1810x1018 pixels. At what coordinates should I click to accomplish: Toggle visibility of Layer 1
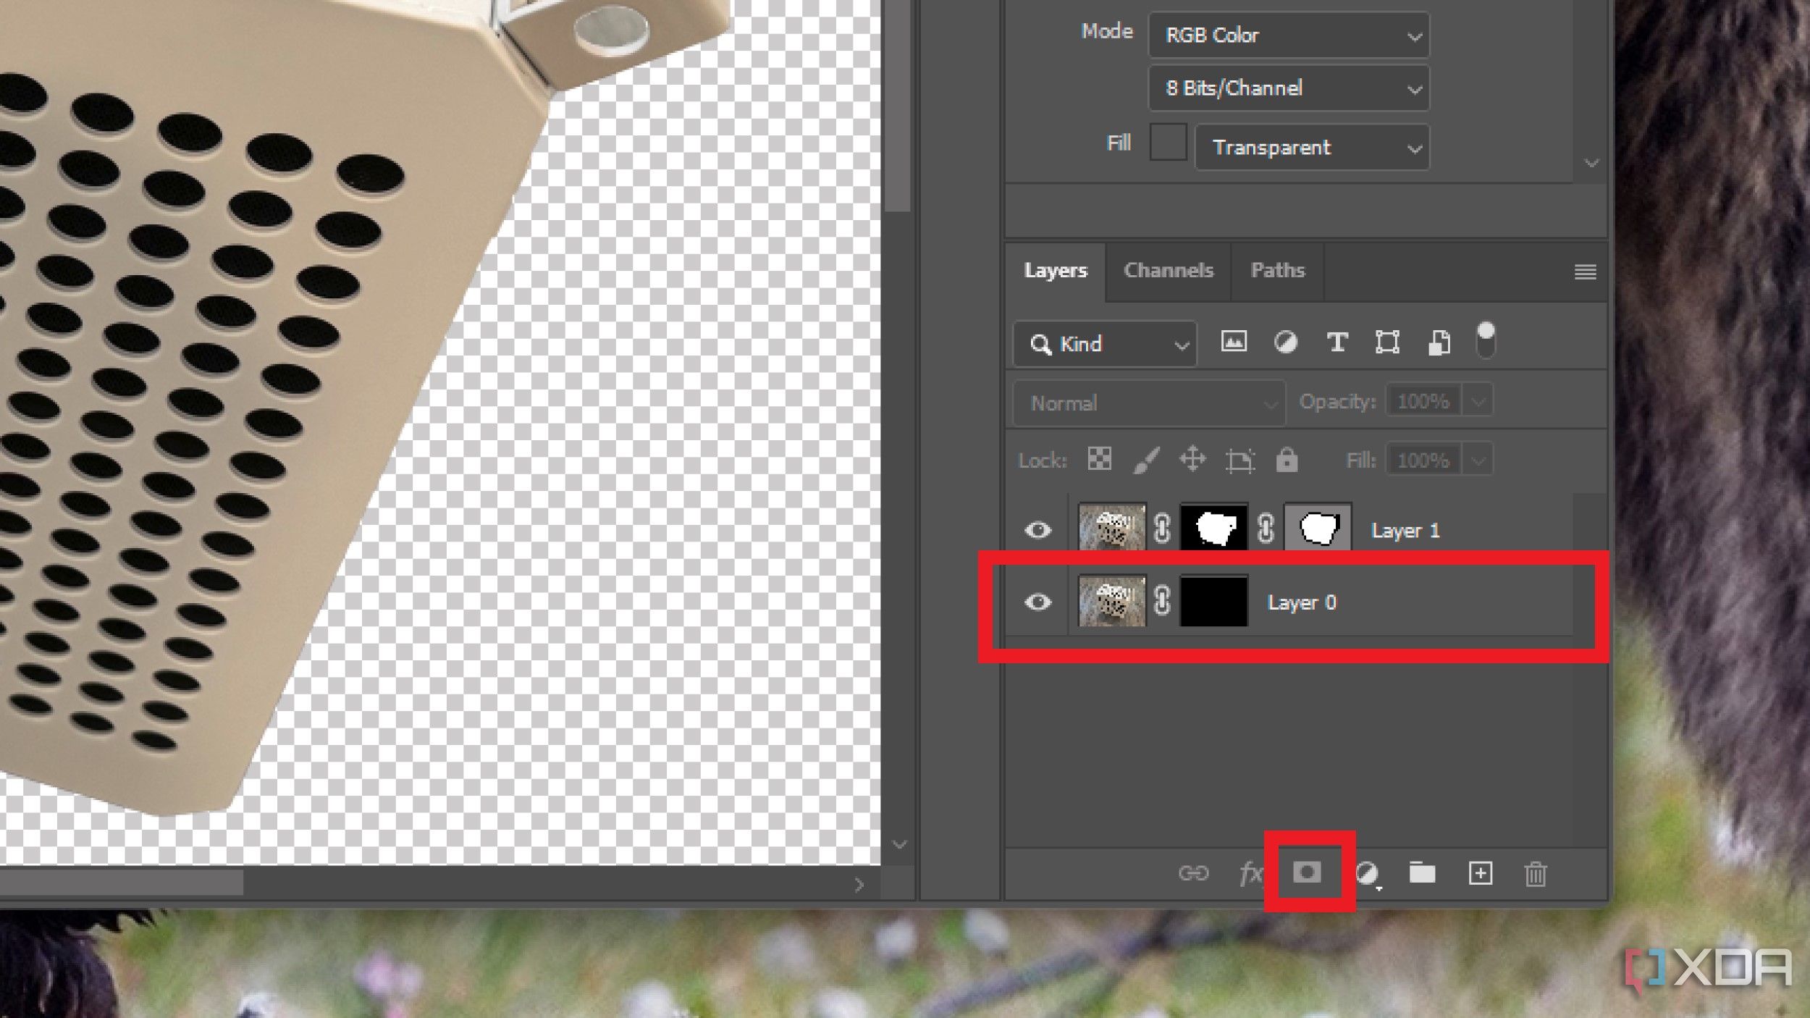[x=1038, y=529]
